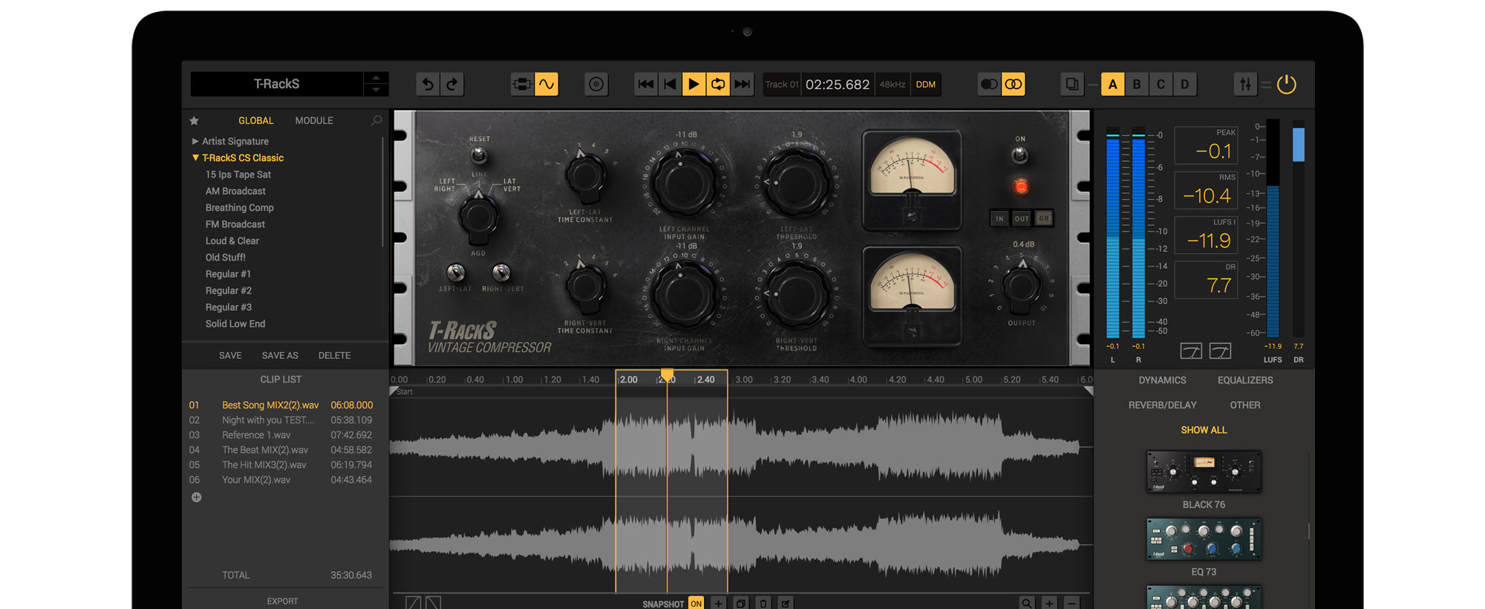1485x609 pixels.
Task: Open preset search magnifier icon
Action: pos(376,120)
